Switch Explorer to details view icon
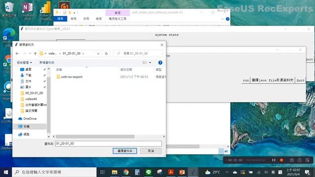 pos(221,151)
